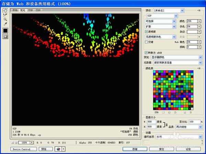Select the Eyedropper tool
This screenshot has height=154, width=206.
[5, 24]
